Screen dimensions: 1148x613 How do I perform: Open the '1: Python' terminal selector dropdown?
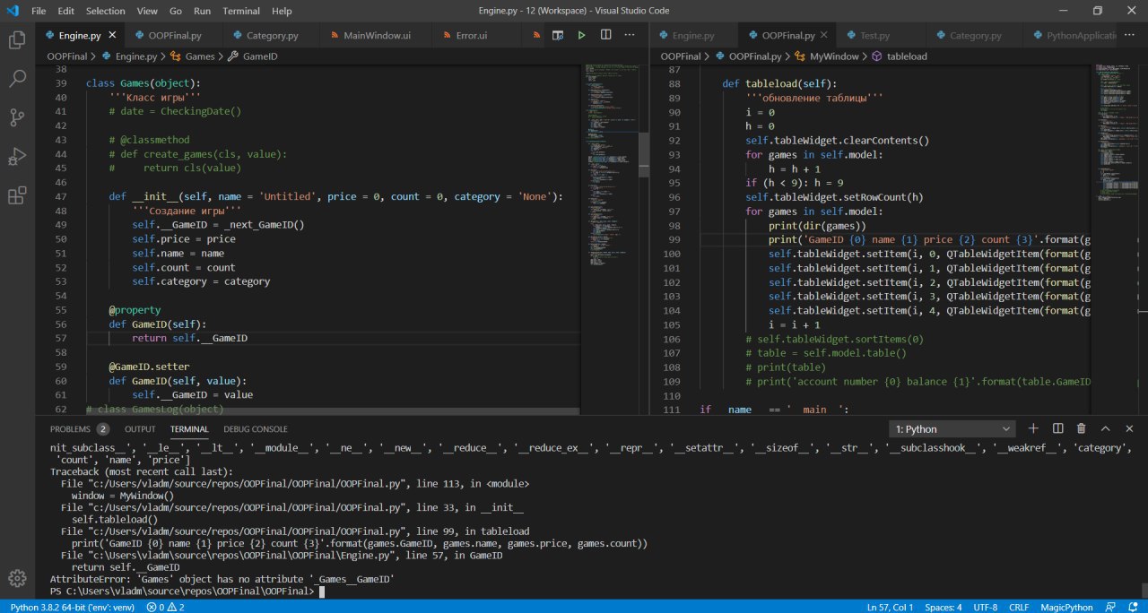click(x=952, y=429)
